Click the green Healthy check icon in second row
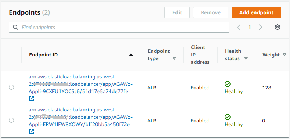 click(x=228, y=117)
